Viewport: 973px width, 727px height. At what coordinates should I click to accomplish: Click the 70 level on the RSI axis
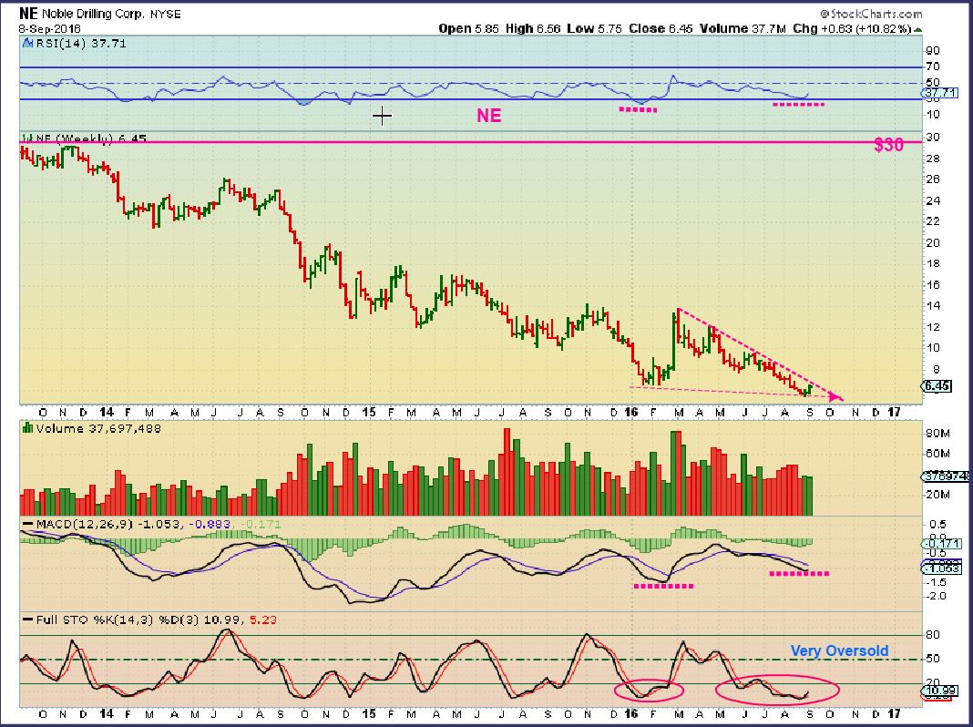[932, 67]
